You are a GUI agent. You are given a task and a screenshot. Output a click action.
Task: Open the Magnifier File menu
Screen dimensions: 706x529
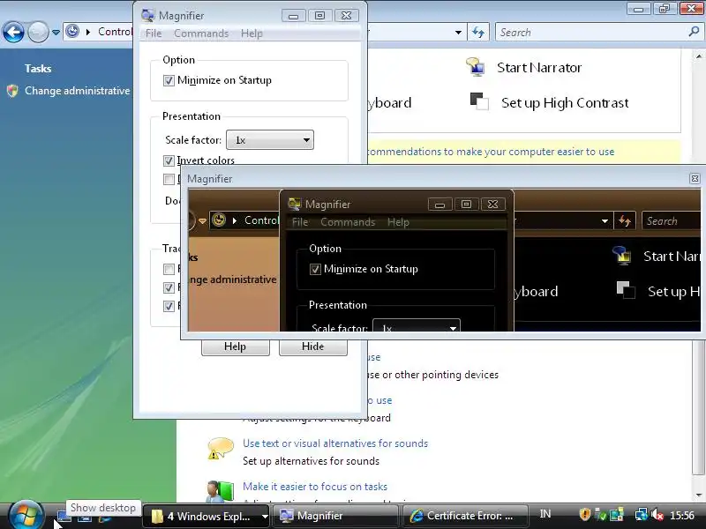pyautogui.click(x=154, y=34)
